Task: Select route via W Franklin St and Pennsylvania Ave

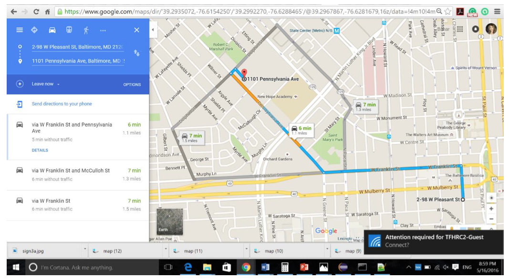Action: pyautogui.click(x=78, y=136)
